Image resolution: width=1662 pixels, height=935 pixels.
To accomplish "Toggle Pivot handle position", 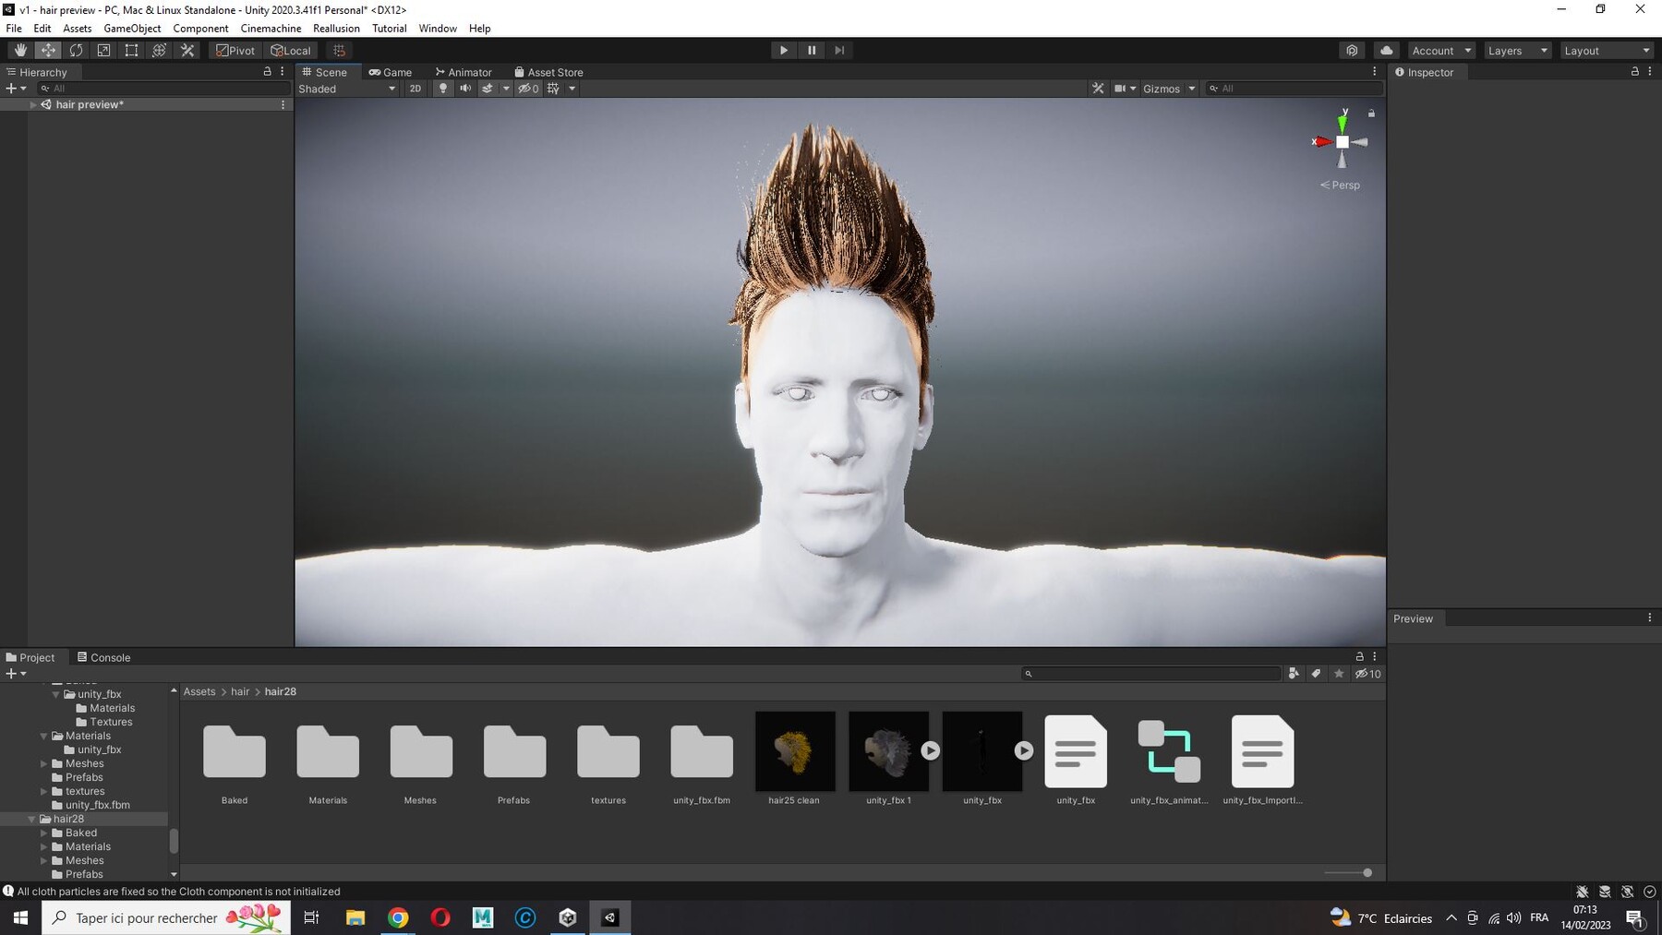I will (235, 51).
